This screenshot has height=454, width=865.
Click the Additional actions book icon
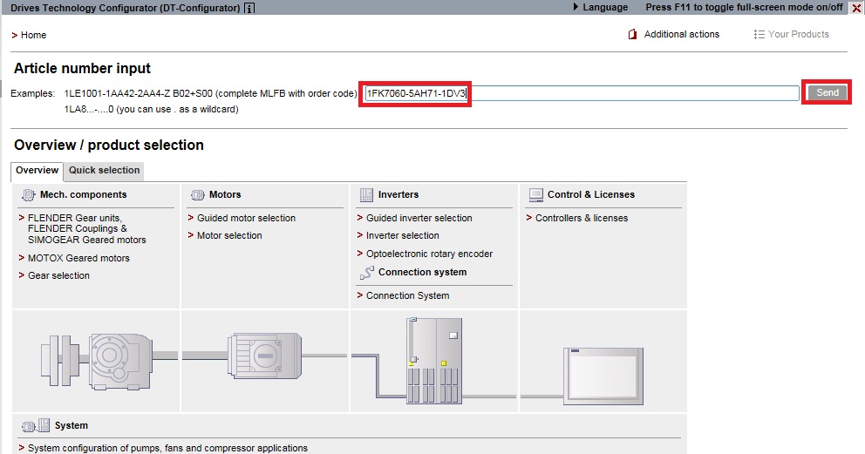coord(633,35)
